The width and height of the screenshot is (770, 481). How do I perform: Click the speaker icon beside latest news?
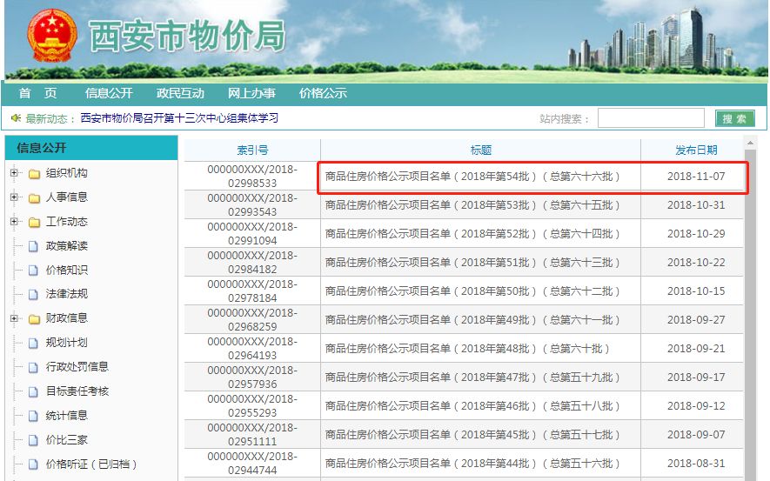[x=15, y=118]
